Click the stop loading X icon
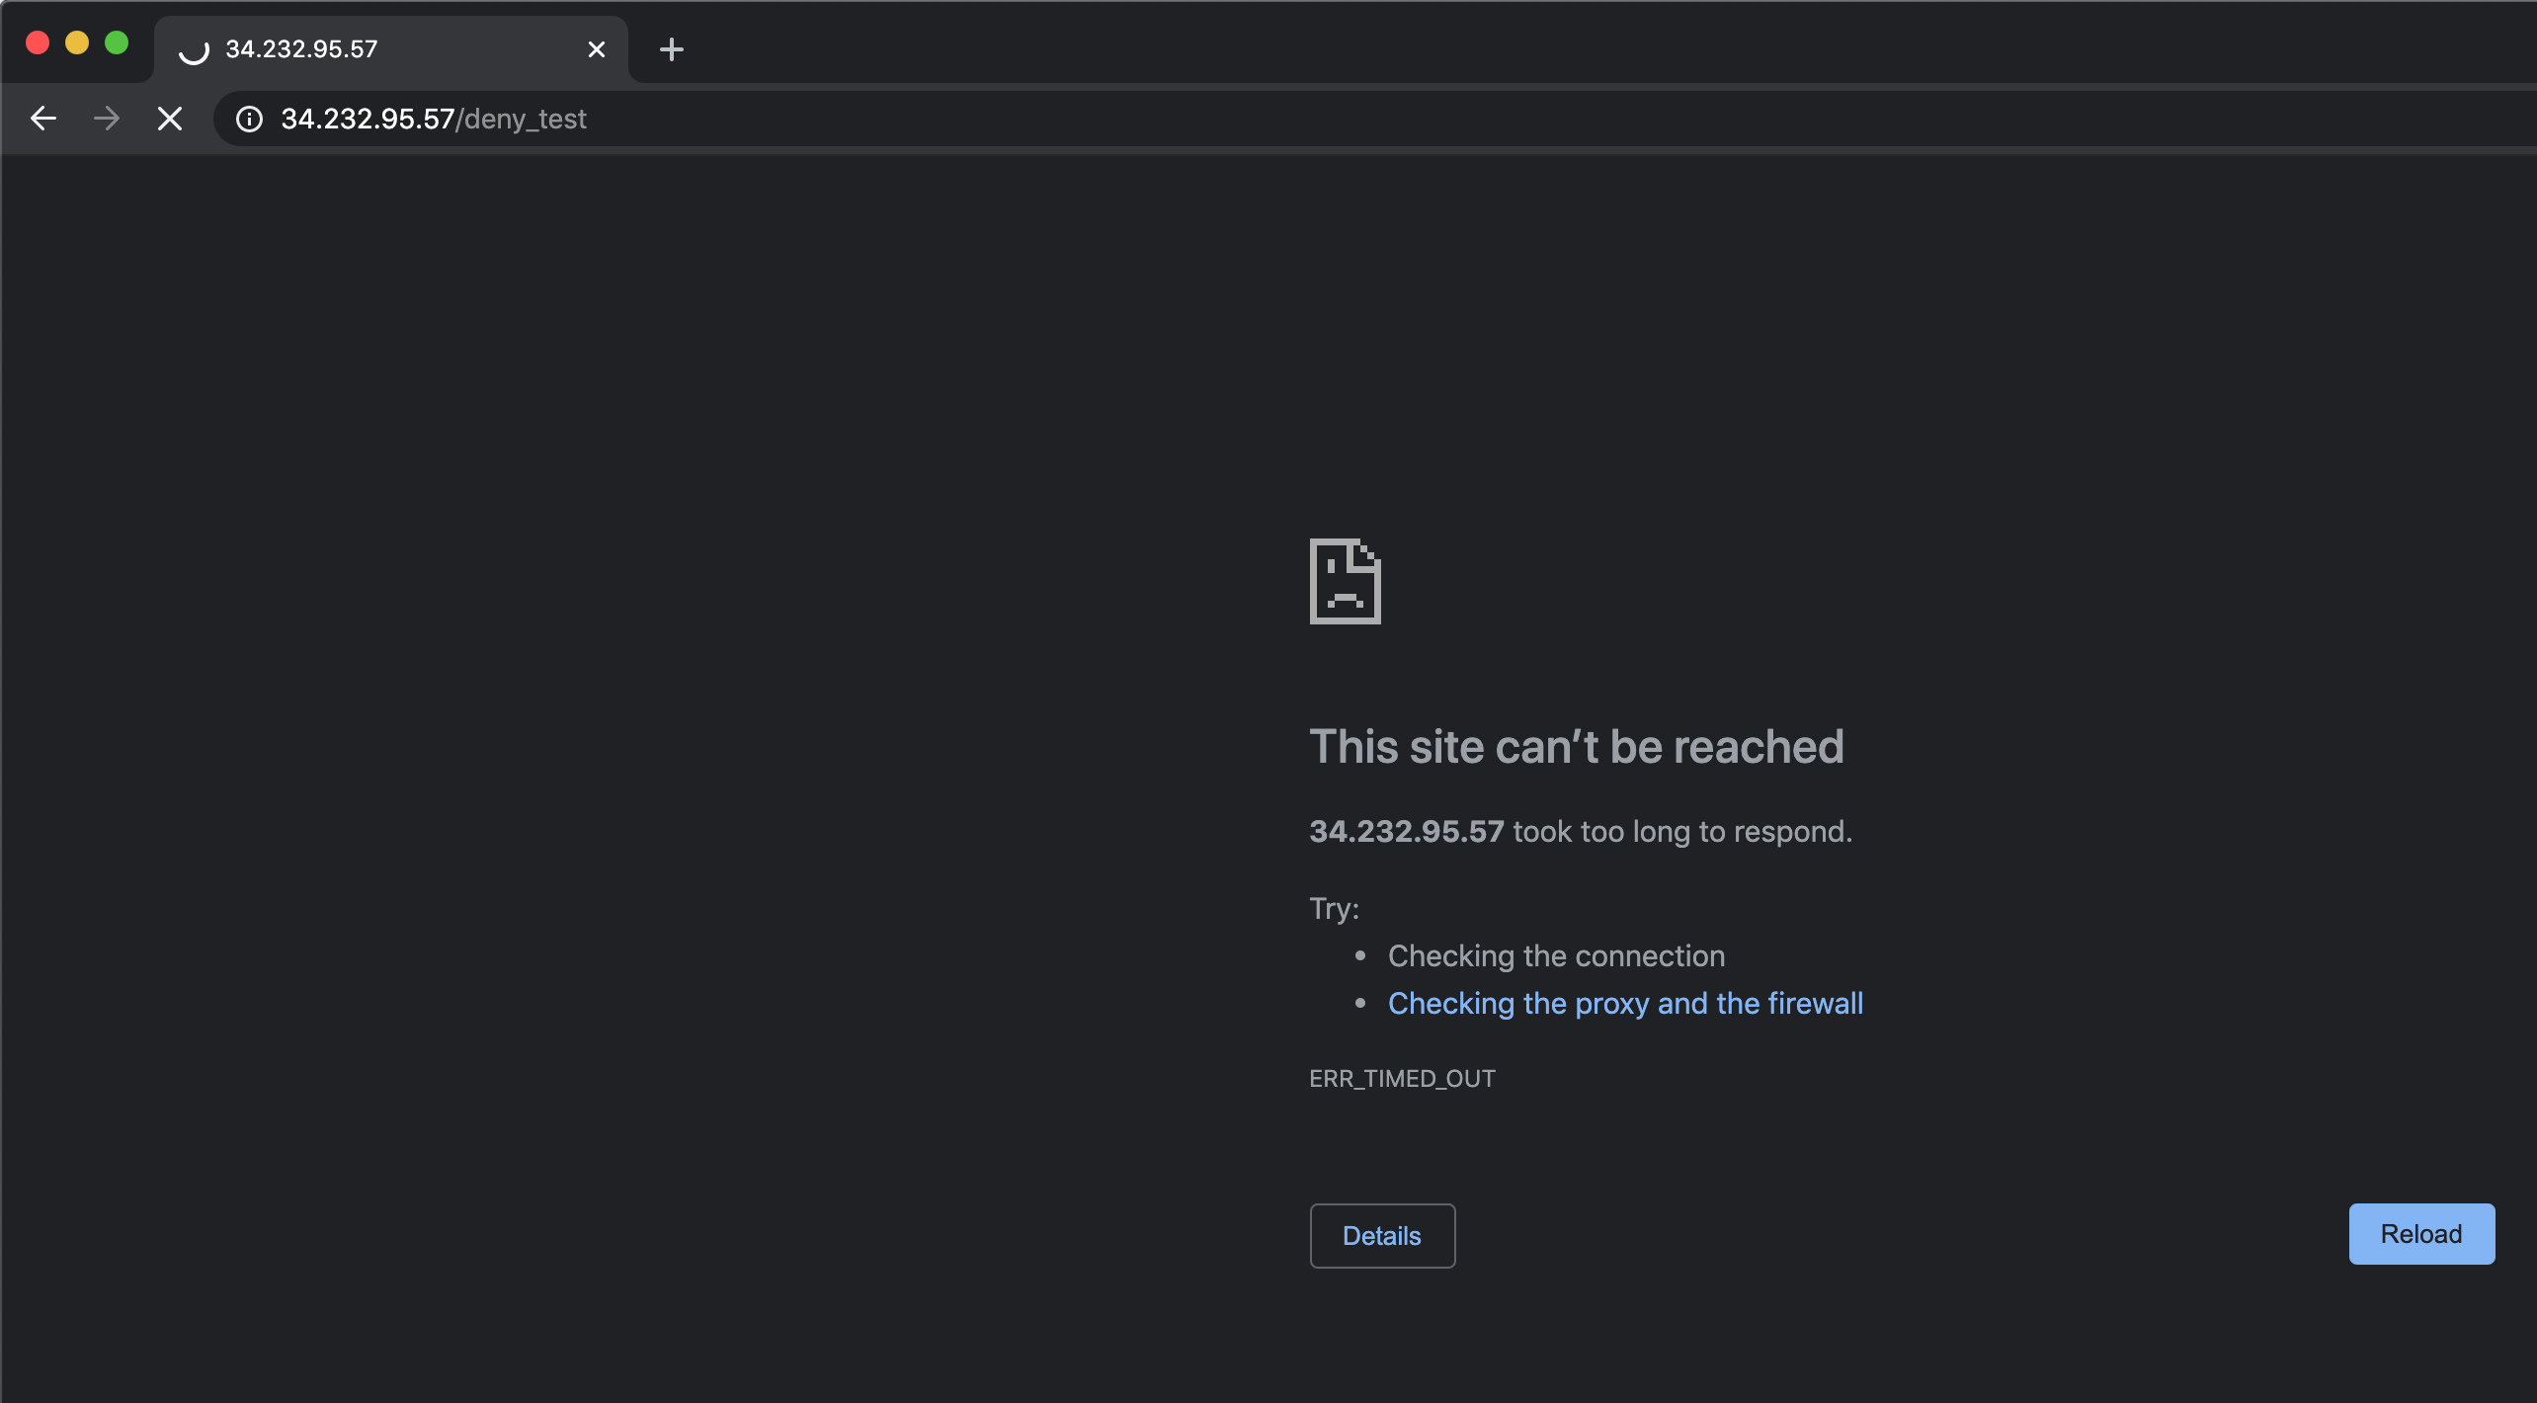The height and width of the screenshot is (1403, 2537). (168, 118)
